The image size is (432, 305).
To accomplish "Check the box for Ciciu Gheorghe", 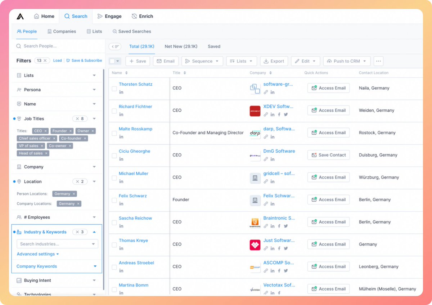I will (x=114, y=156).
